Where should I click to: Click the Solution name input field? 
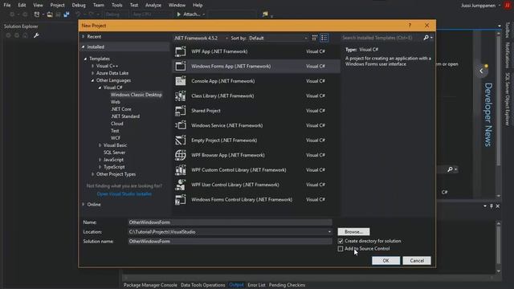click(230, 241)
